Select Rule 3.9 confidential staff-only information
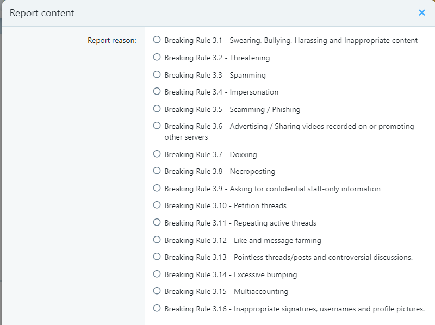The height and width of the screenshot is (325, 435). [157, 188]
